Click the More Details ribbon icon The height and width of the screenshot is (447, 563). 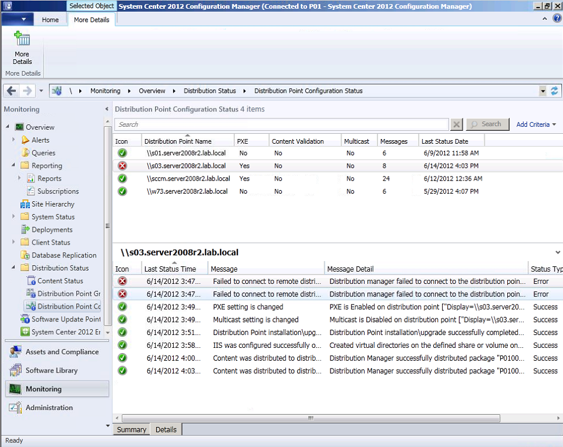[22, 39]
